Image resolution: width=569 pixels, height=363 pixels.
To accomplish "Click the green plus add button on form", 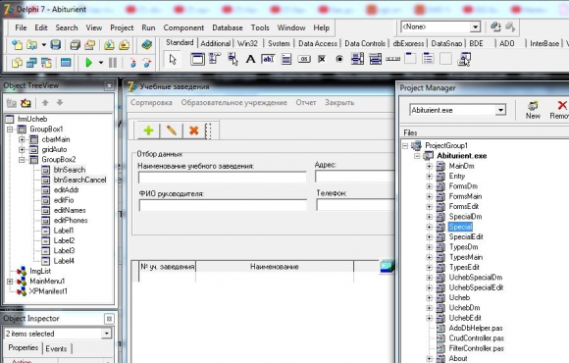I will [148, 130].
